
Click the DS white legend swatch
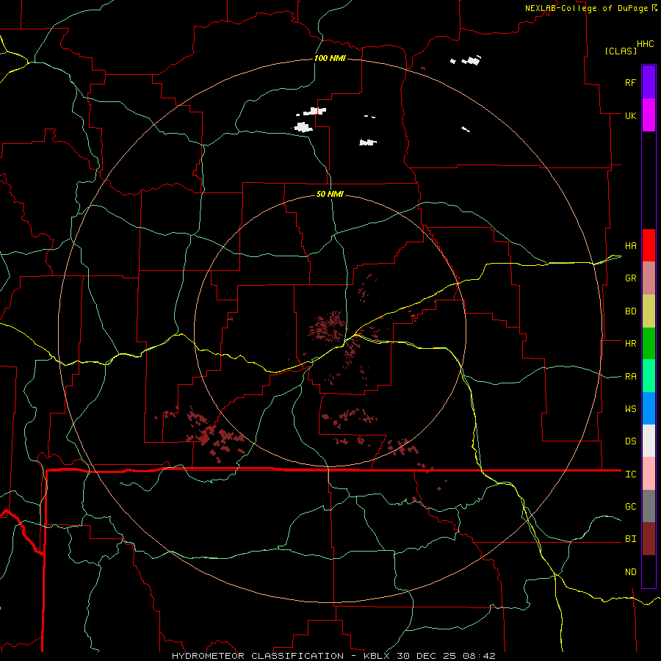649,441
